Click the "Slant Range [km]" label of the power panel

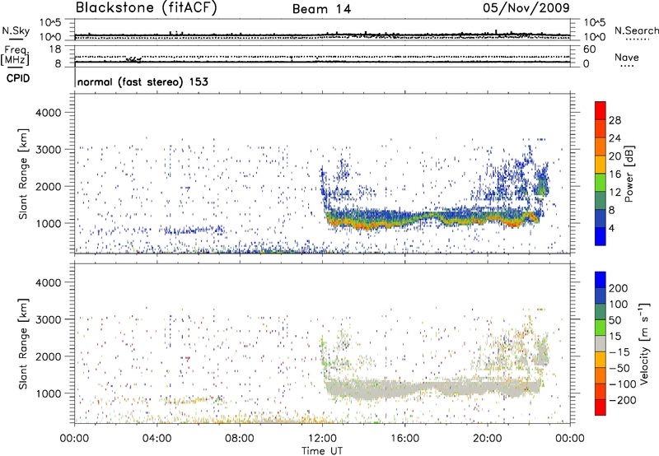(x=23, y=174)
